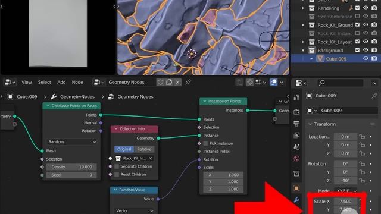The width and height of the screenshot is (381, 214).
Task: Click the Cube.009 object name field
Action: pyautogui.click(x=348, y=111)
